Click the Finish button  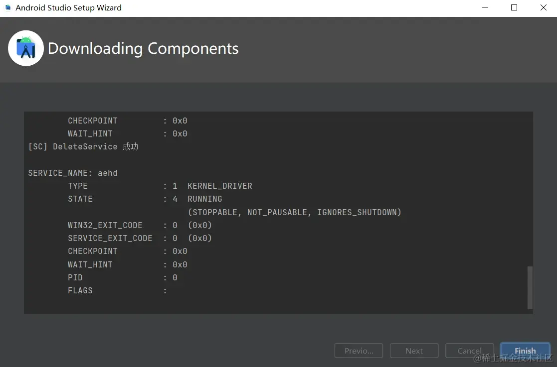click(x=525, y=351)
